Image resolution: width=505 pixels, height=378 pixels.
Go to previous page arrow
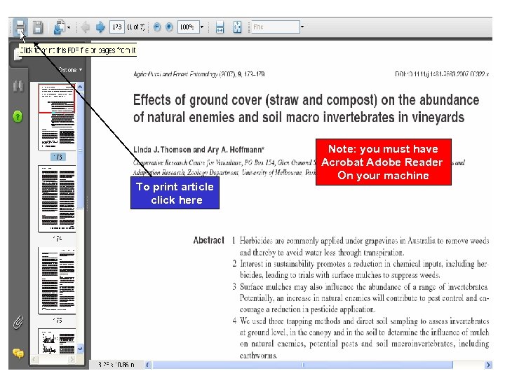tap(86, 27)
